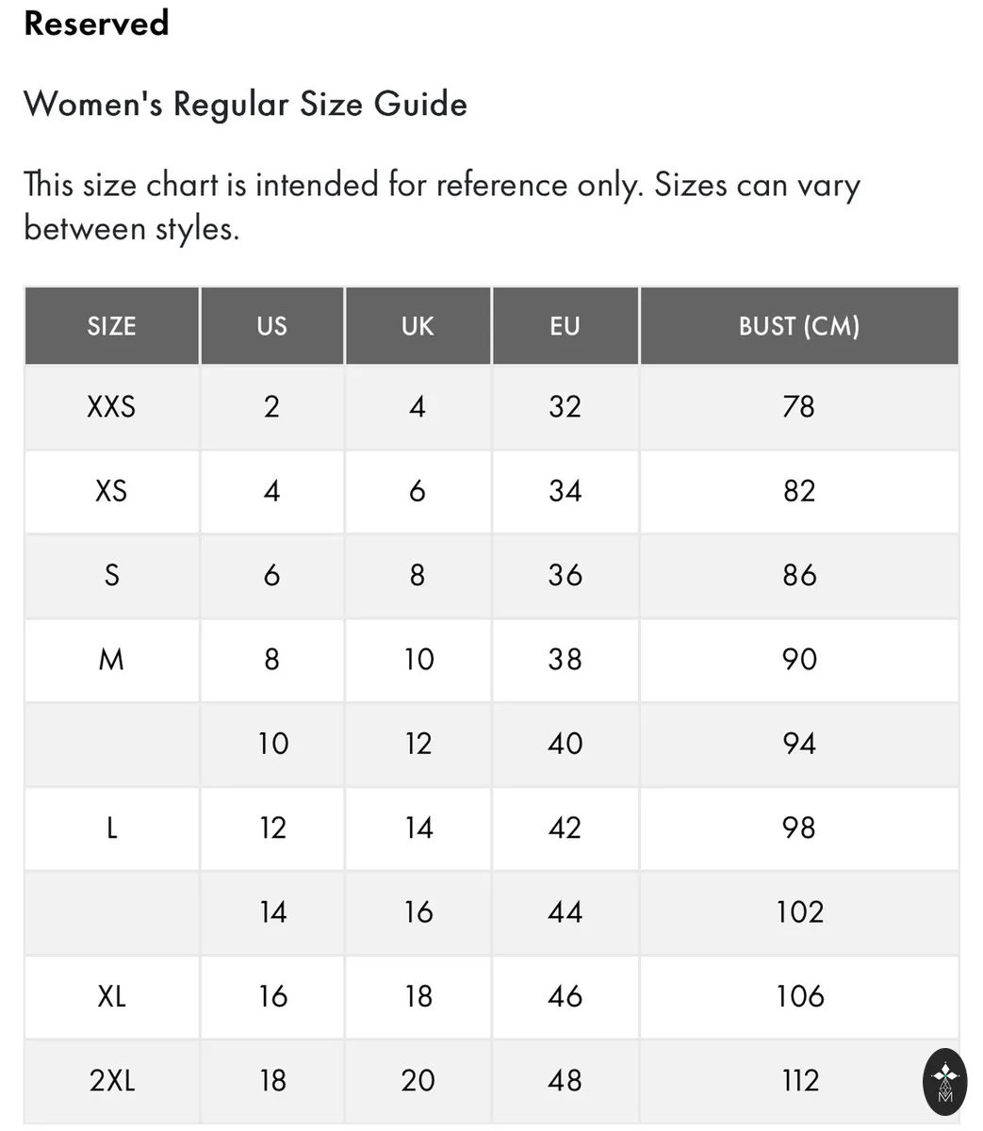
Task: Click UK size 16 cell
Action: tap(418, 912)
